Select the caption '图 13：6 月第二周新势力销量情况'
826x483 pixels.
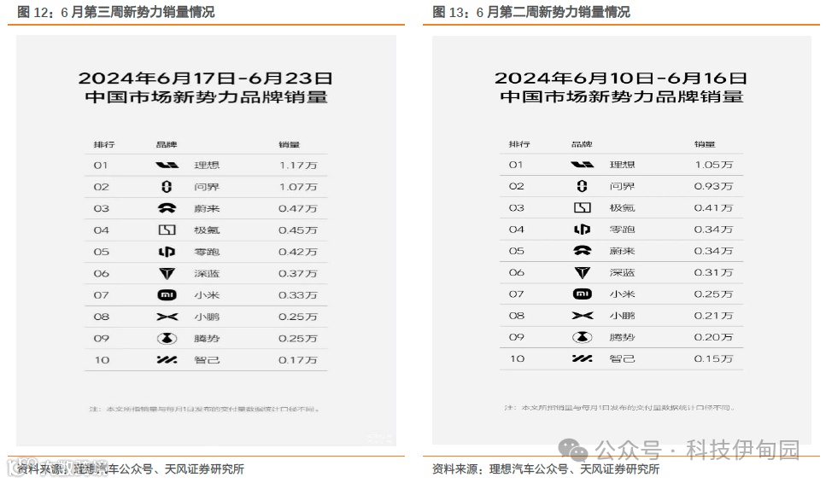[x=531, y=12]
